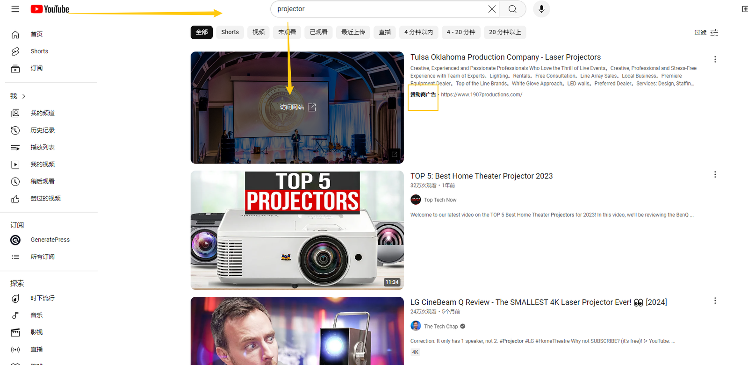Open the TOP 5 PROJECTORS thumbnail
This screenshot has width=748, height=365.
[297, 230]
